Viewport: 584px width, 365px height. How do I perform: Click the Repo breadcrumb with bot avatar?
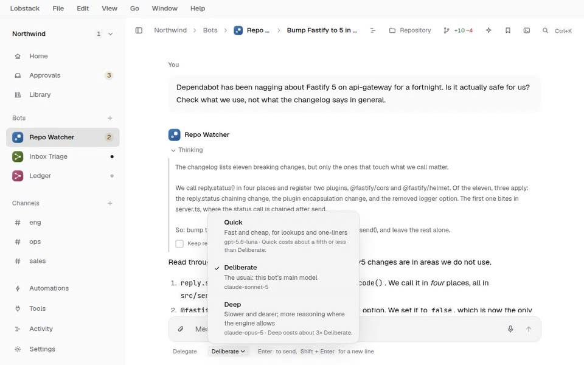click(251, 30)
